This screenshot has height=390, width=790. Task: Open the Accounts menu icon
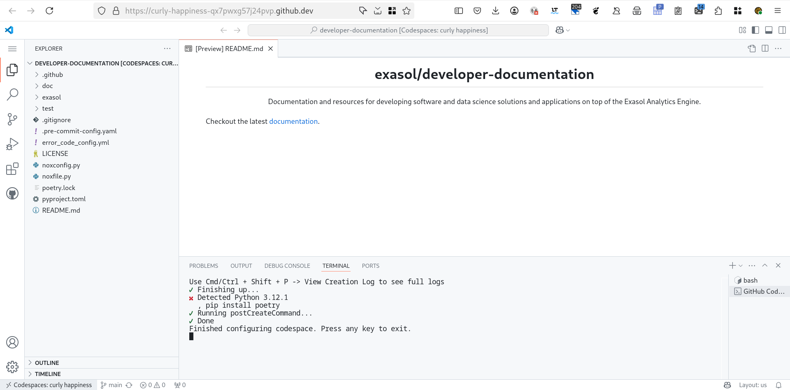click(x=12, y=342)
